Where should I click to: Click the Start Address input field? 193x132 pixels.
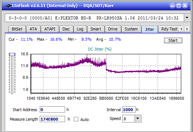point(52,110)
